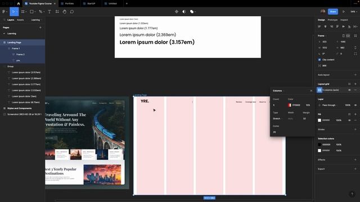Collapse the Landing Page layer
This screenshot has height=202, width=360.
click(4, 43)
